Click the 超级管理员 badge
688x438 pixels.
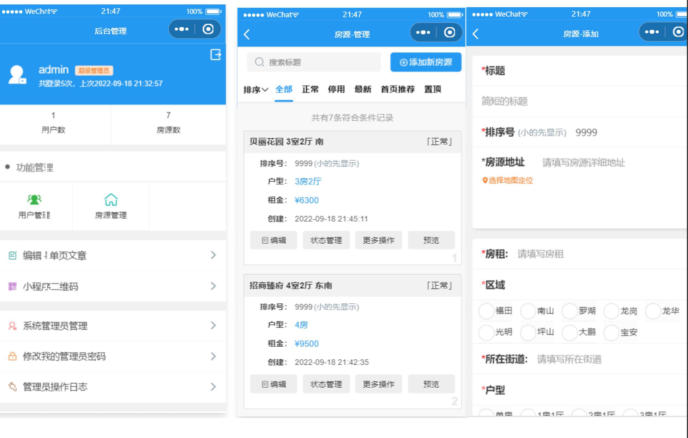click(94, 71)
